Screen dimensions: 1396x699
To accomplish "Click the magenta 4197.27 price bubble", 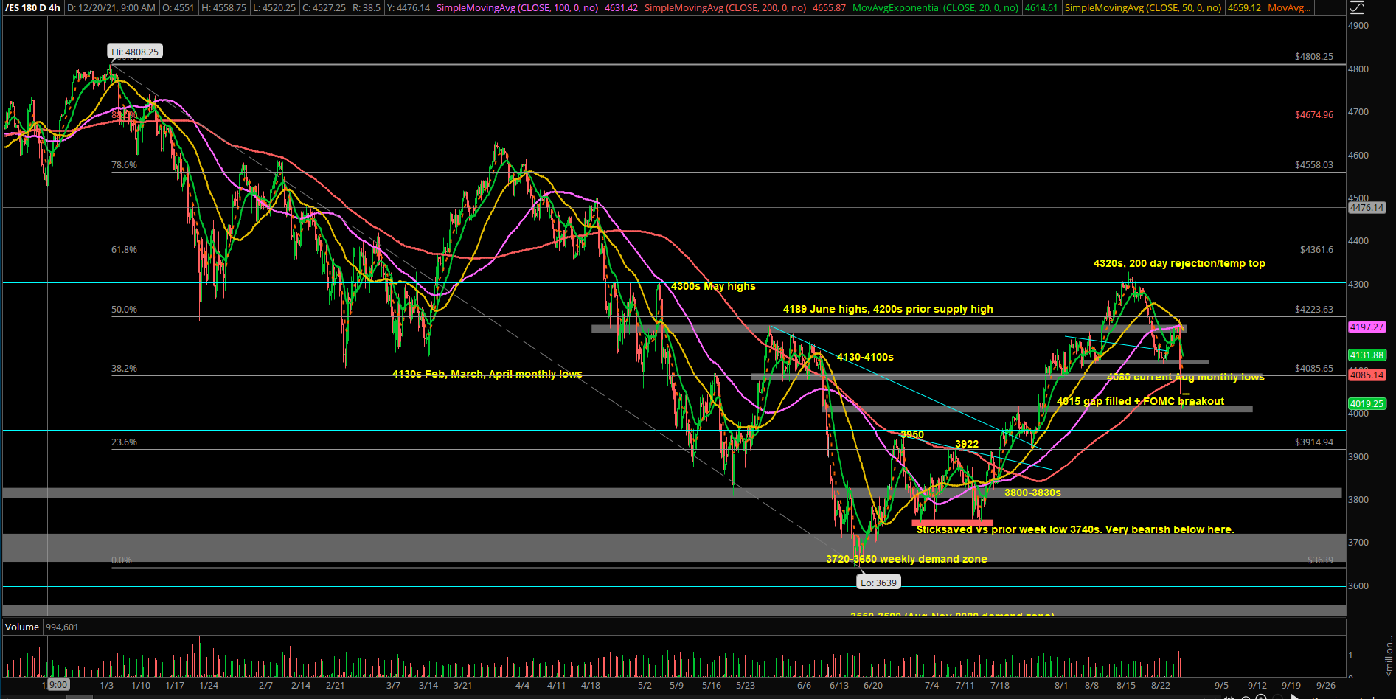I will tap(1367, 327).
